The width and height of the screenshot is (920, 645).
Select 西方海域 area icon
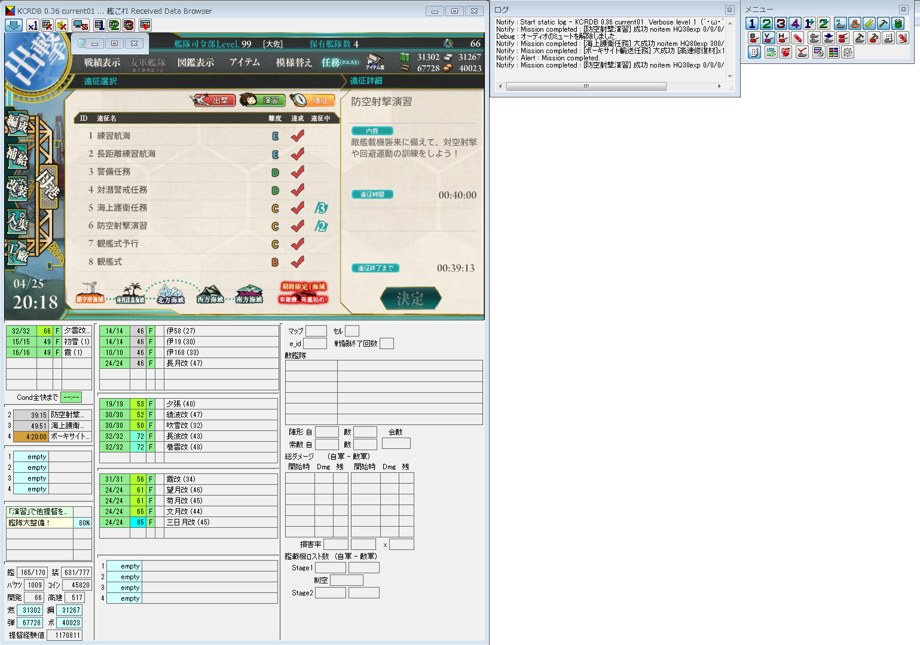210,293
